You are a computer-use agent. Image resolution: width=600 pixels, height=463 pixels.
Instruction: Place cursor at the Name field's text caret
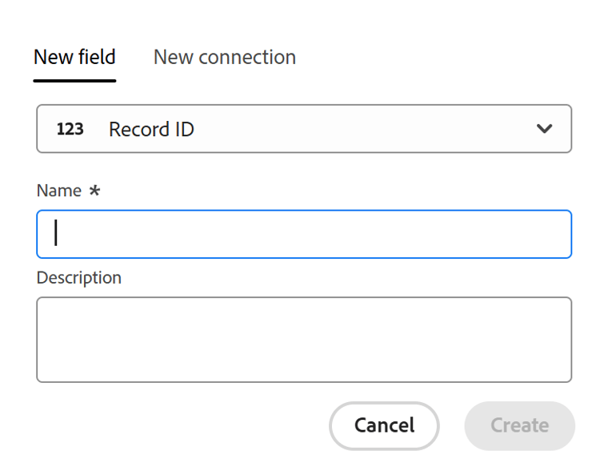(x=56, y=233)
